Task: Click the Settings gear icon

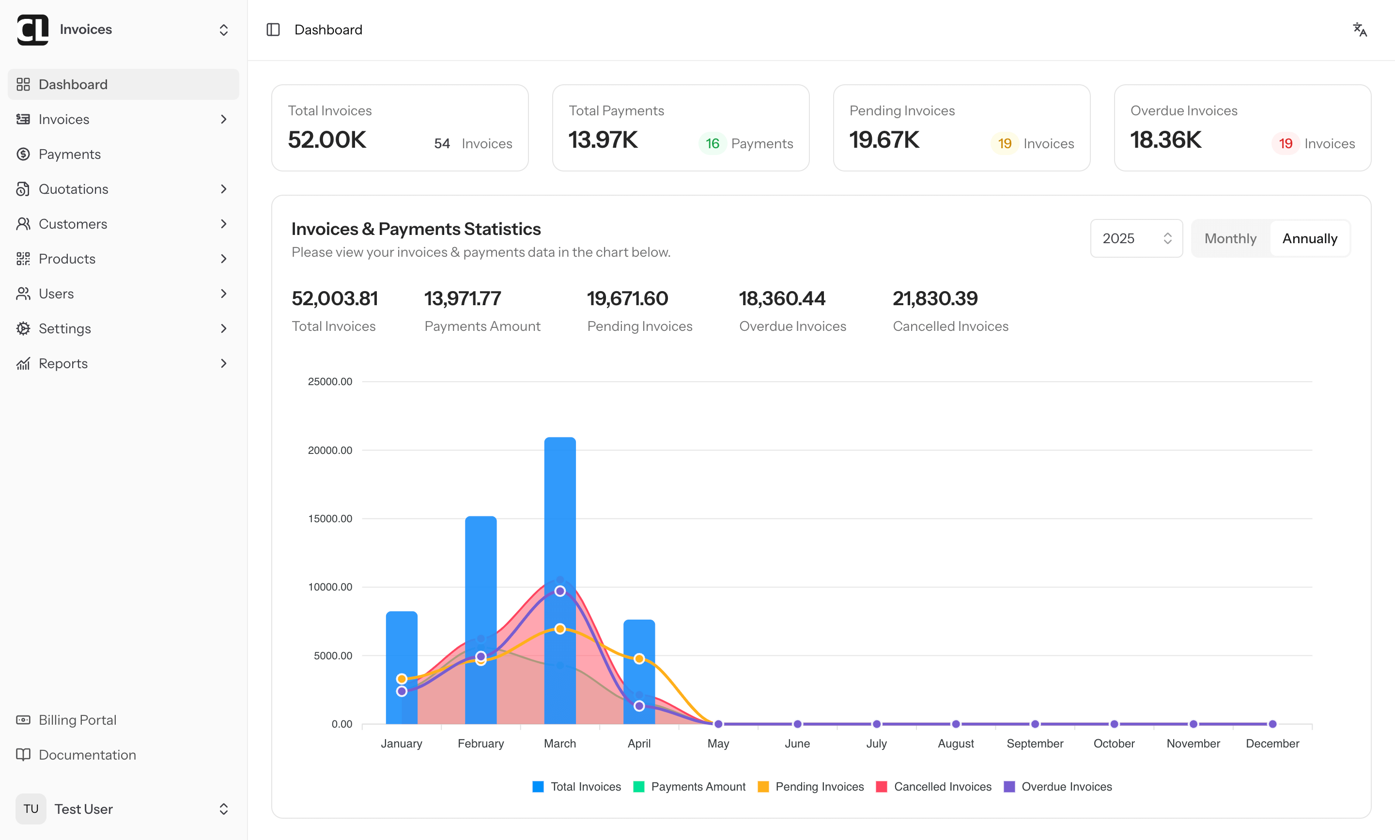Action: pos(23,328)
